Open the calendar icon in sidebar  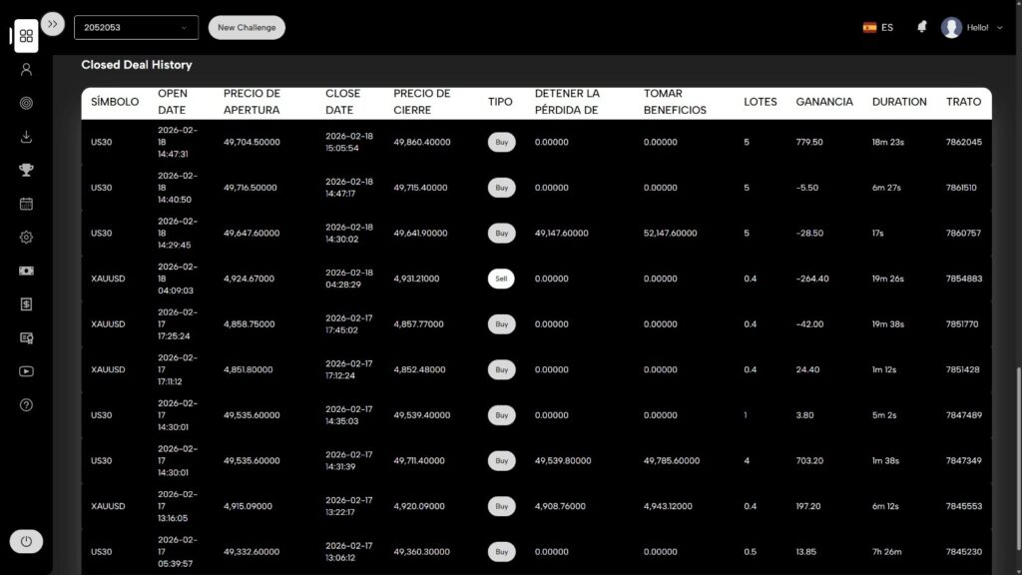point(26,204)
